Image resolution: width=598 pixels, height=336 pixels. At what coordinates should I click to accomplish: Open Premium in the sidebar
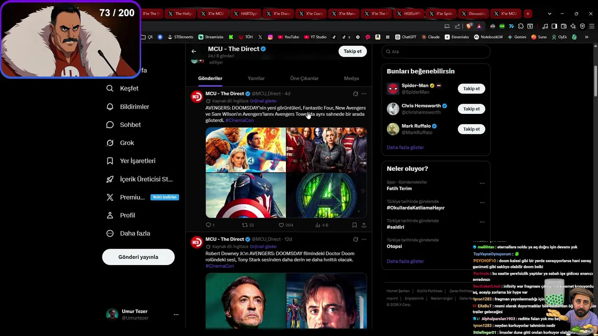click(x=142, y=197)
